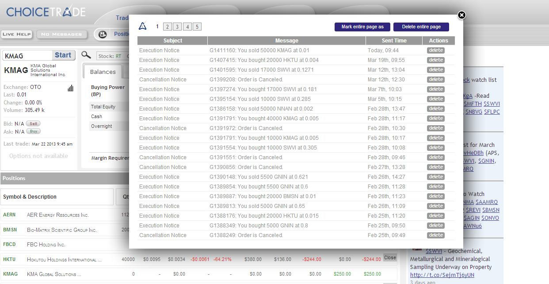Open the AERN position symbol

[9, 215]
